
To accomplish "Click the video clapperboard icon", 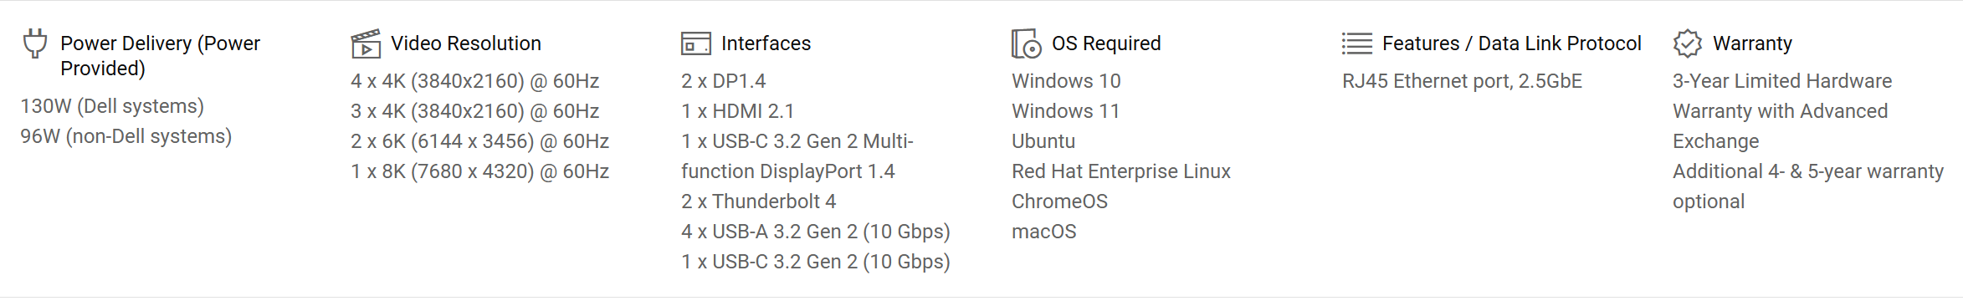I will pos(366,43).
